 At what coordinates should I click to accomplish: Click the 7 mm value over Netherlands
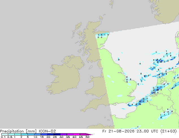point(161,87)
